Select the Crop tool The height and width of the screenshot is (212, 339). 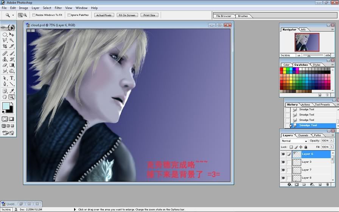[5, 46]
